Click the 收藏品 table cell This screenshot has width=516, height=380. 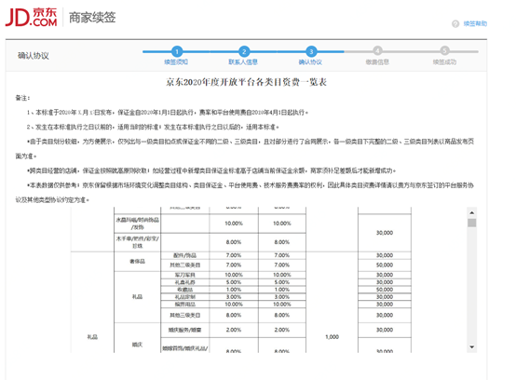click(184, 290)
